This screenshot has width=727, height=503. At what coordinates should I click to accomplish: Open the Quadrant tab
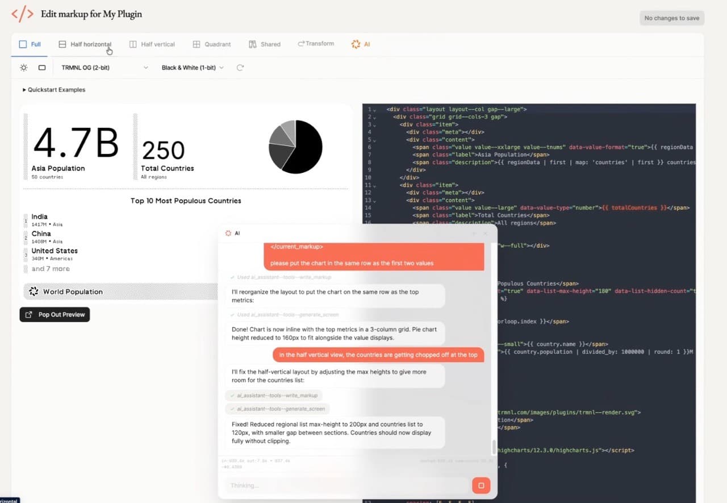tap(212, 44)
